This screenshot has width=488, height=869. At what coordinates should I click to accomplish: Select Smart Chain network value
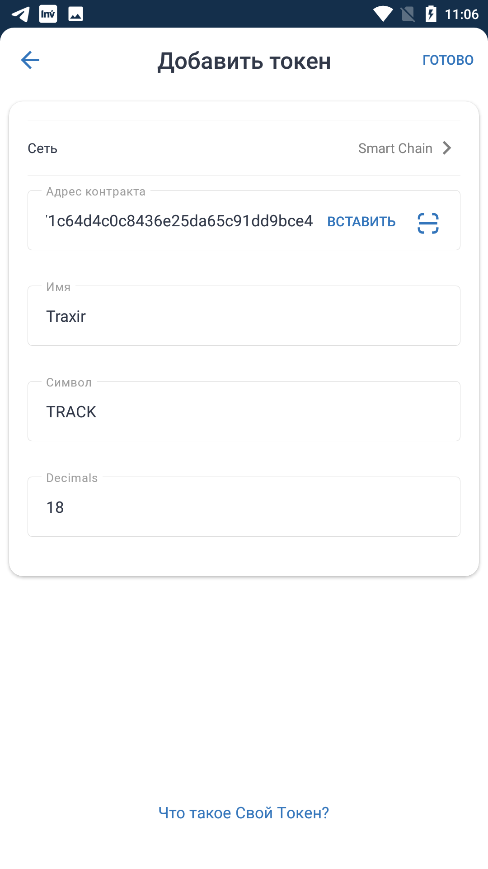point(395,148)
